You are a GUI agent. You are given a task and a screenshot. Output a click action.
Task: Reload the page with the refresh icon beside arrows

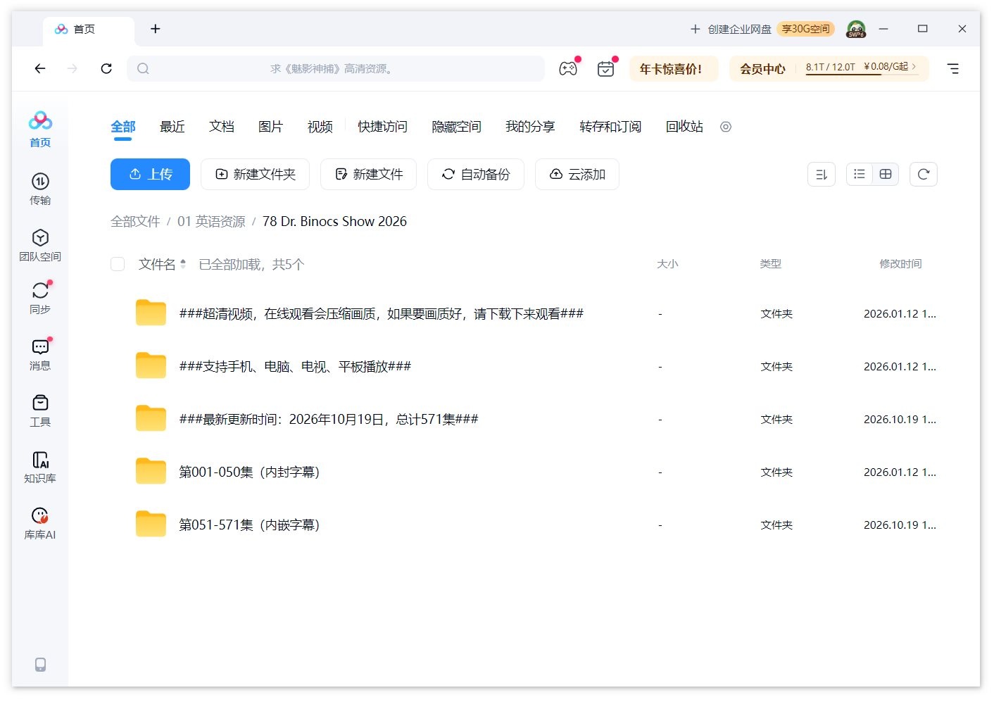[x=106, y=68]
